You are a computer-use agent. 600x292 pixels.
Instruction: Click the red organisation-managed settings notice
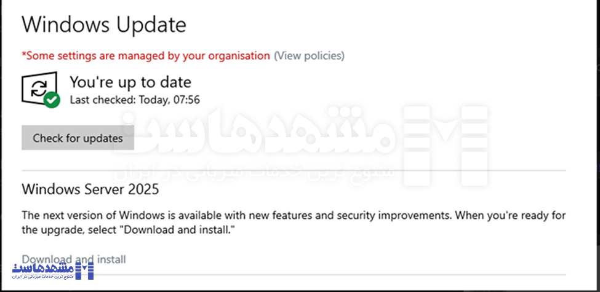click(x=146, y=56)
